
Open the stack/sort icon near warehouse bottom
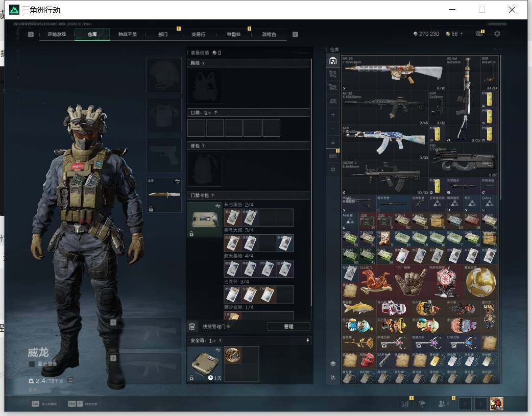(x=333, y=364)
